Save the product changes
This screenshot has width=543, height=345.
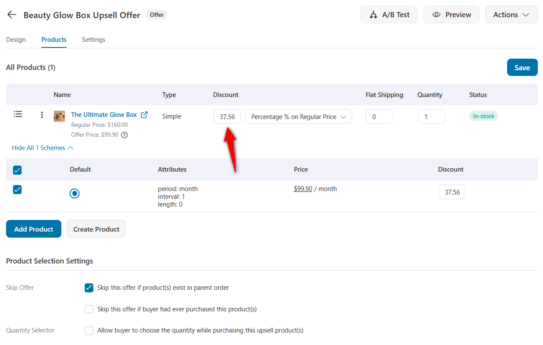click(522, 67)
